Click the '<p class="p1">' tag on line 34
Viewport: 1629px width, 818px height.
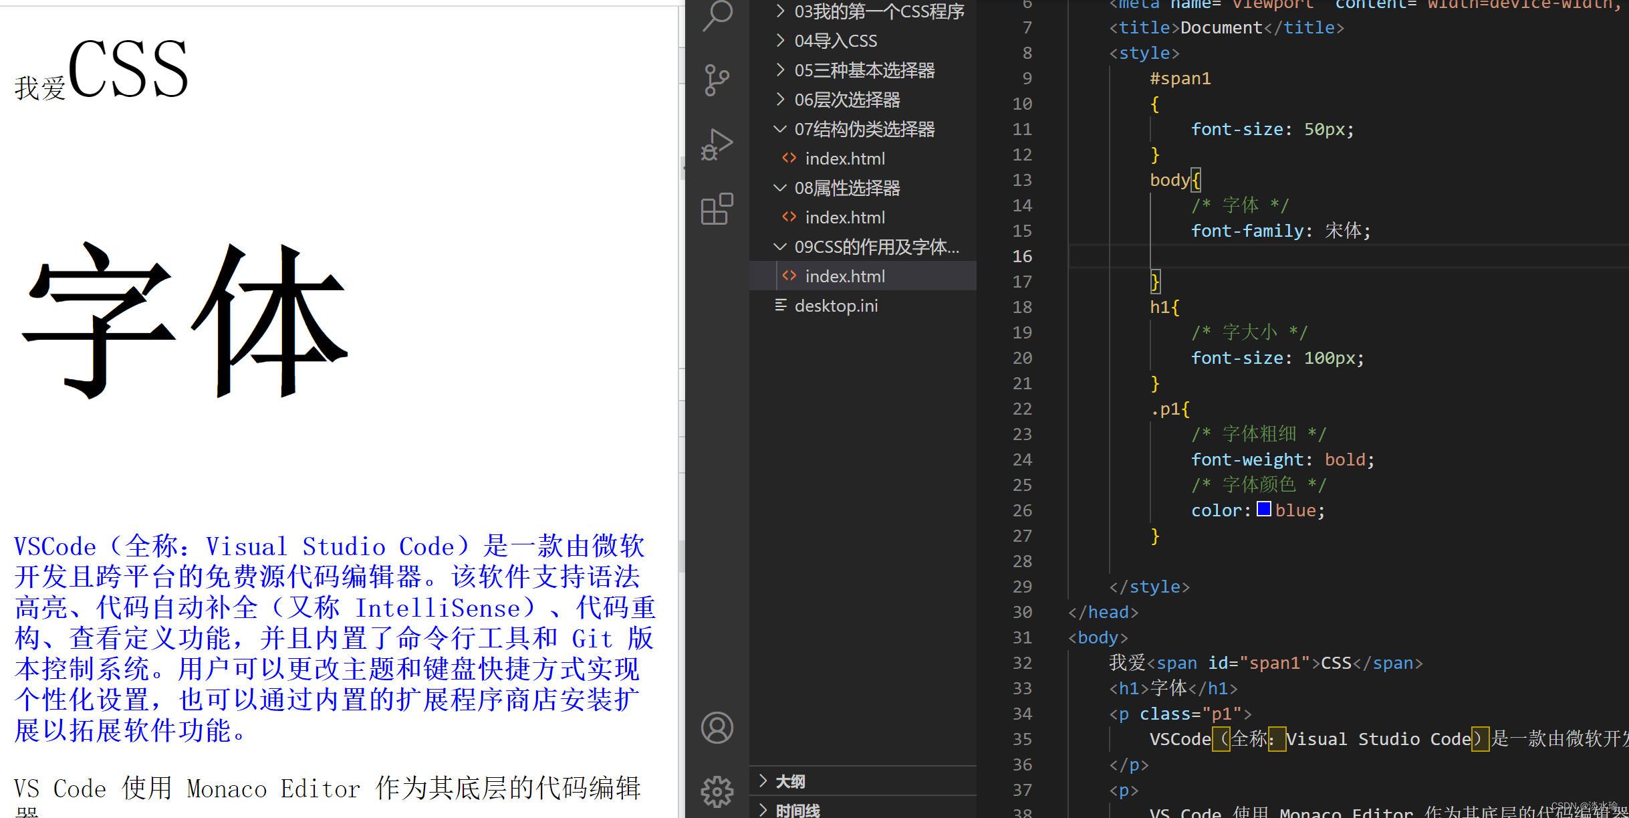click(1180, 714)
